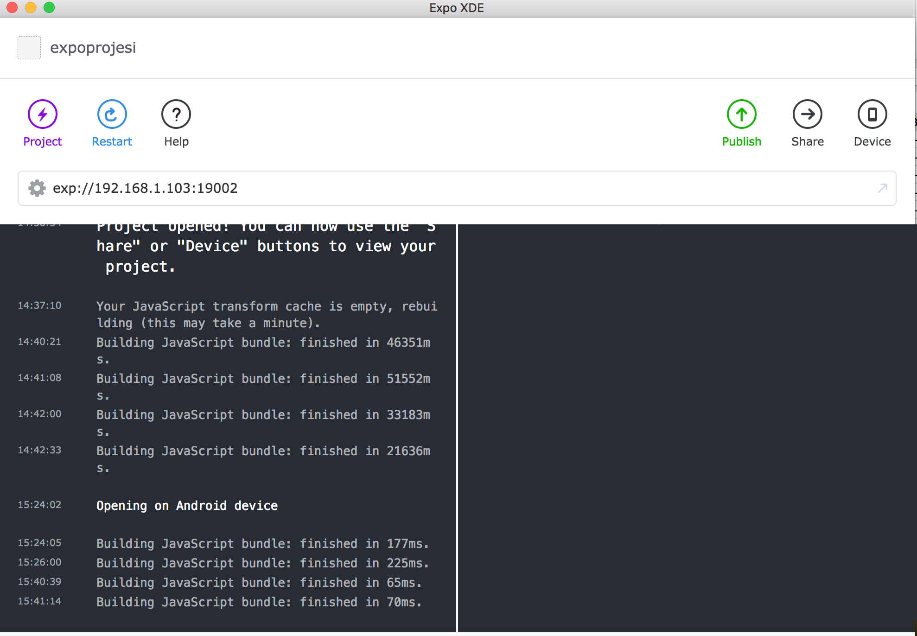Click timestamp 15:24:02
This screenshot has width=917, height=636.
pyautogui.click(x=39, y=505)
